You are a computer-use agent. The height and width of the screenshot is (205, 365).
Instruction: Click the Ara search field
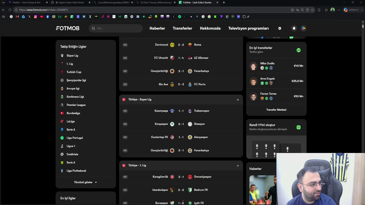click(x=115, y=28)
